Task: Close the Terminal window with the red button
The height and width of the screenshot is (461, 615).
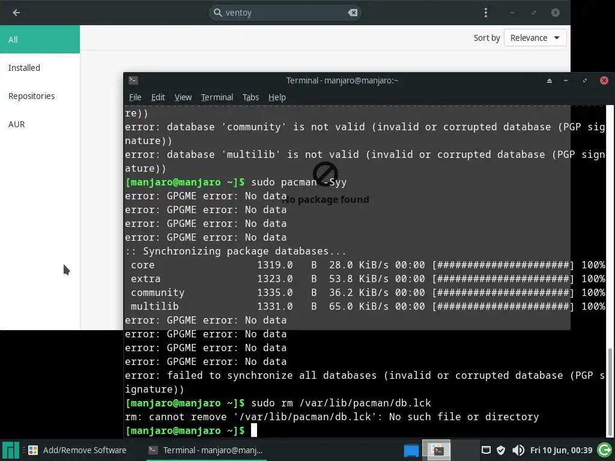Action: [x=604, y=80]
